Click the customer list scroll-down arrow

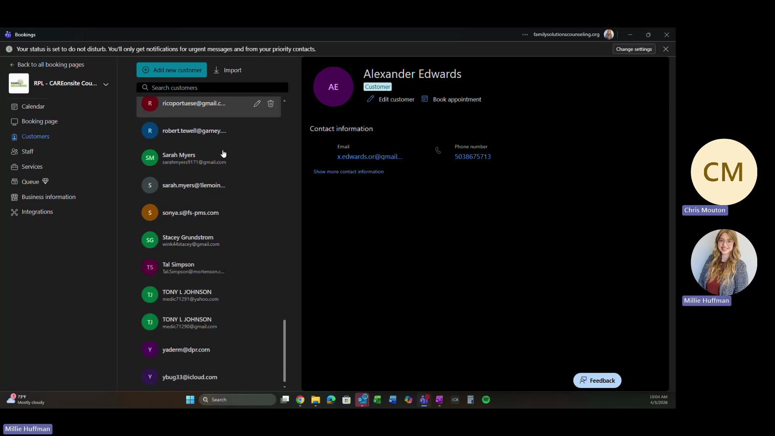(x=285, y=387)
